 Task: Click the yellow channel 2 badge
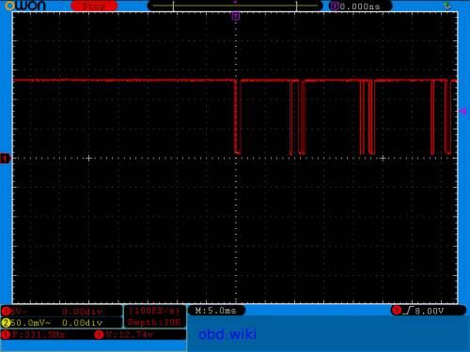coord(6,323)
